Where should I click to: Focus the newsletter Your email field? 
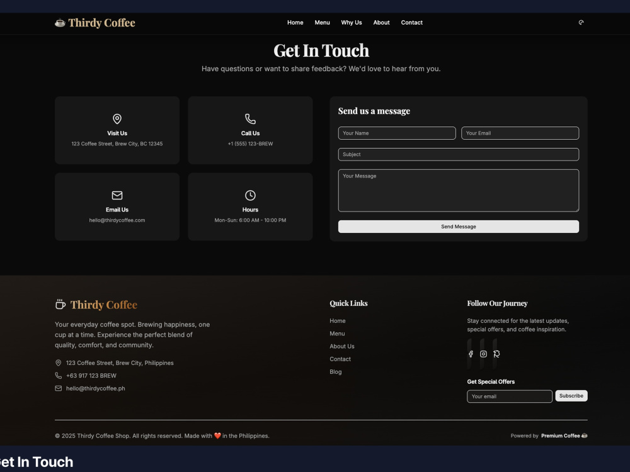click(x=510, y=396)
